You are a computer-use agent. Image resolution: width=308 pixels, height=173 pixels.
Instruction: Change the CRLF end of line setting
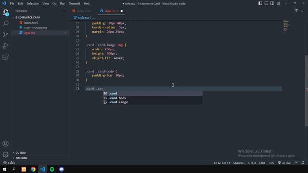[x=262, y=163]
